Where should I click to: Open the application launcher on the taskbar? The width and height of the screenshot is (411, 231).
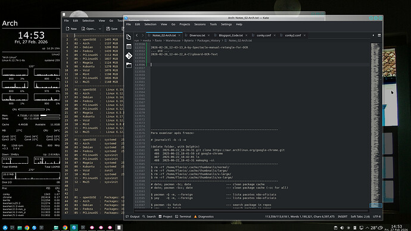(5, 227)
